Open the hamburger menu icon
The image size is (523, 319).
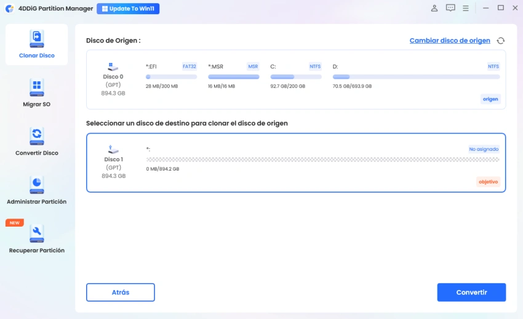(x=466, y=8)
